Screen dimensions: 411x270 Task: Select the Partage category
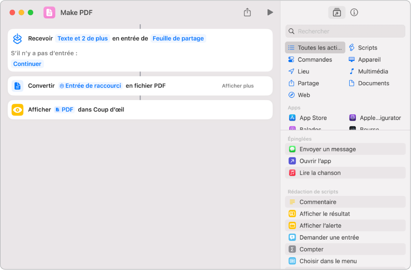[x=304, y=83]
